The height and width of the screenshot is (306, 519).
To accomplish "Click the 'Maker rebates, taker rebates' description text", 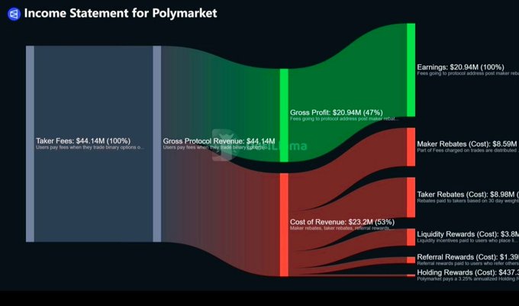I will pos(342,228).
